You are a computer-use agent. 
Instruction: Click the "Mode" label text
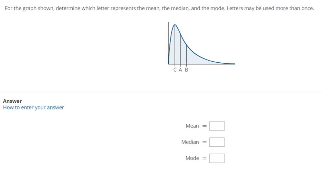[x=192, y=158]
